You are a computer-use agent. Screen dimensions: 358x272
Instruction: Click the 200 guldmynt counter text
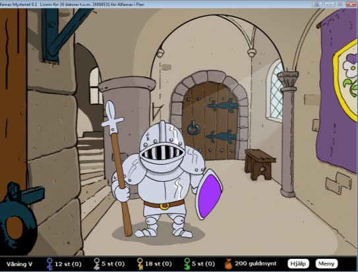click(256, 263)
